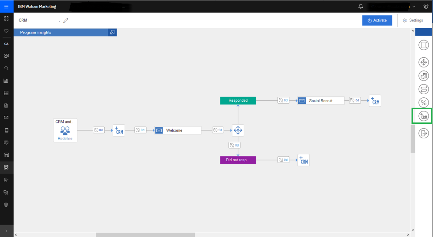Open the table data icon in sidebar

[6, 93]
